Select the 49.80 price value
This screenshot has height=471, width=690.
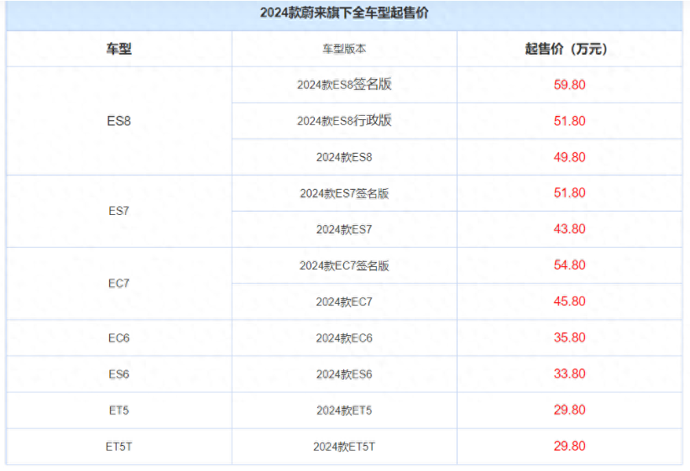pos(569,157)
